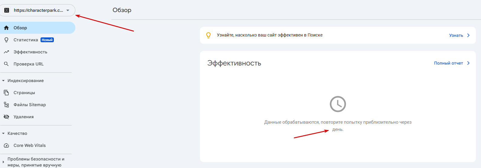Click the sitemap tree icon
This screenshot has height=168, width=481.
(x=6, y=105)
